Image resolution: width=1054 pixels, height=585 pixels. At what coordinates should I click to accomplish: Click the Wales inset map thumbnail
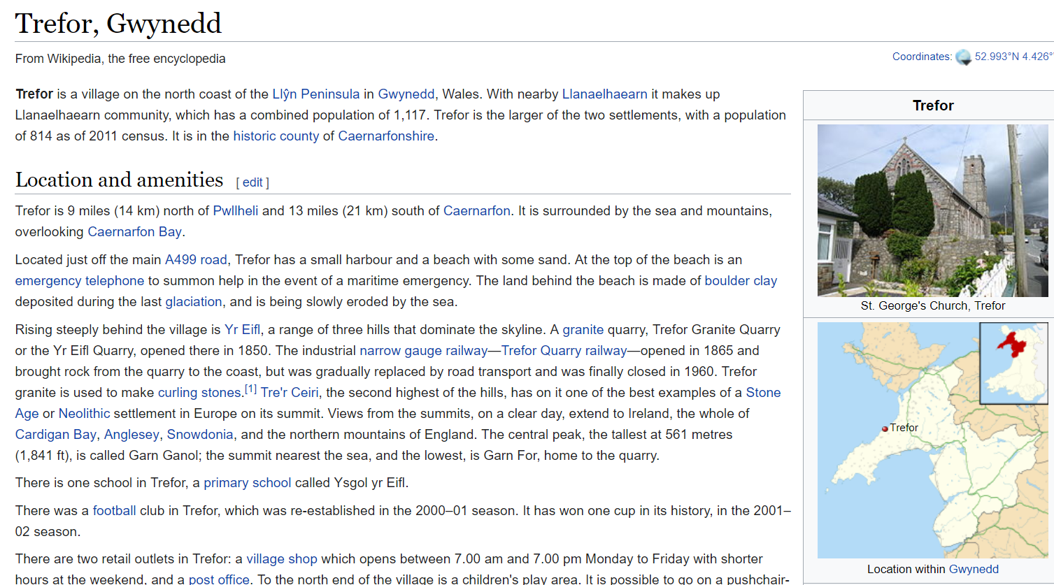(1013, 363)
